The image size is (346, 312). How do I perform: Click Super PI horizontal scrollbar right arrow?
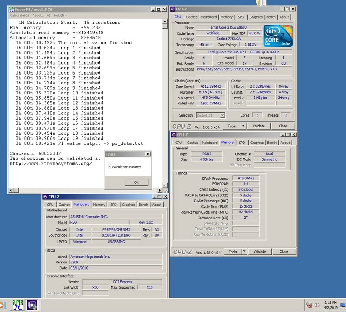[x=160, y=190]
